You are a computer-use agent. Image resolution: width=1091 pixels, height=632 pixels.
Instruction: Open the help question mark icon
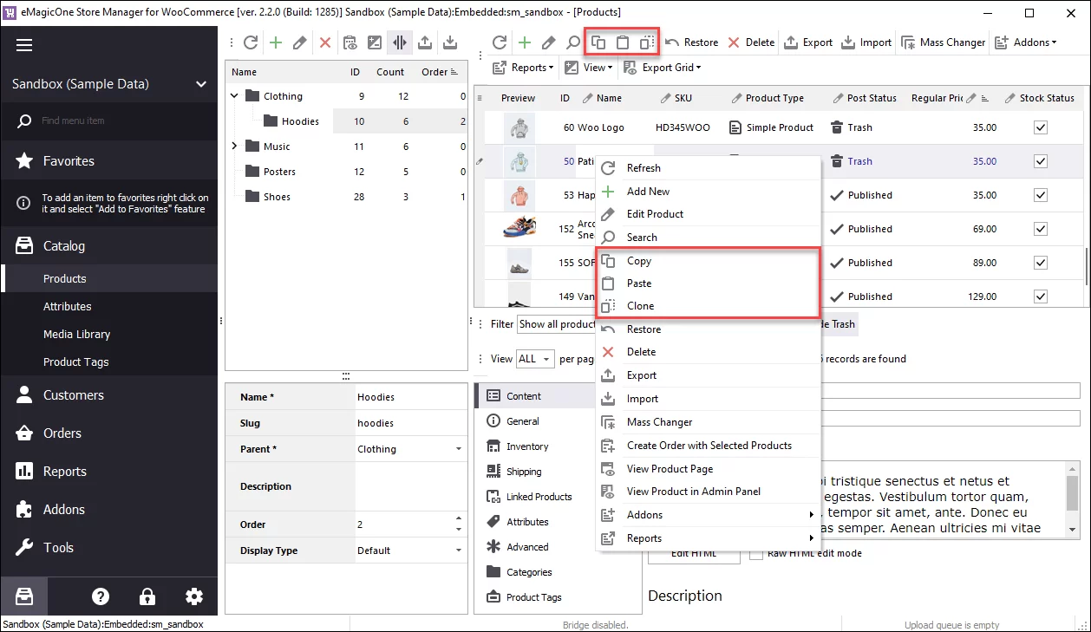click(x=101, y=596)
